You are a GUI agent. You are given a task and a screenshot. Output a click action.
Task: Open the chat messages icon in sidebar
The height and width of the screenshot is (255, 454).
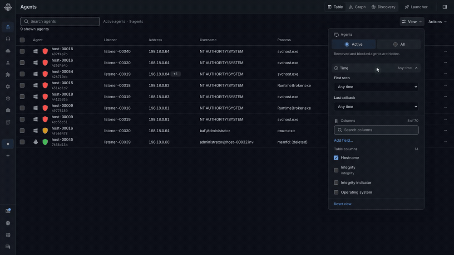[x=8, y=247]
